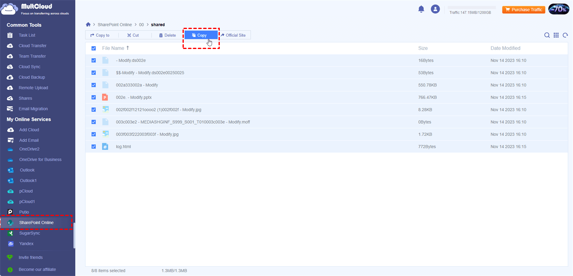Uncheck $$-Modify - Modify.ds002e00250025 checkbox
Screen dimensions: 573x276
94,73
